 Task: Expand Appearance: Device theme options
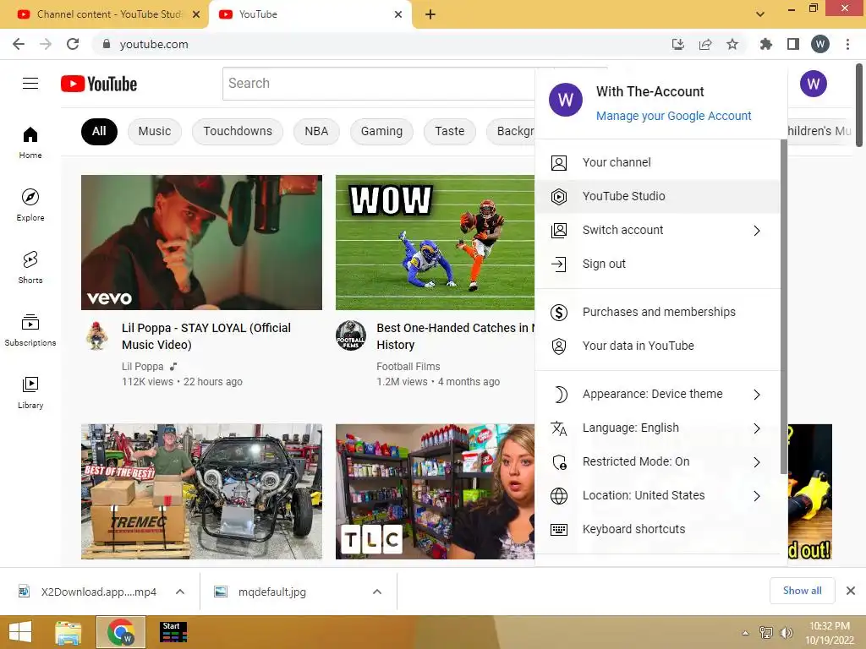tap(757, 395)
